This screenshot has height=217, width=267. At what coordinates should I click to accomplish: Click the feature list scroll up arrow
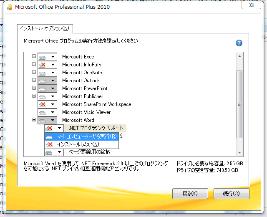point(239,56)
